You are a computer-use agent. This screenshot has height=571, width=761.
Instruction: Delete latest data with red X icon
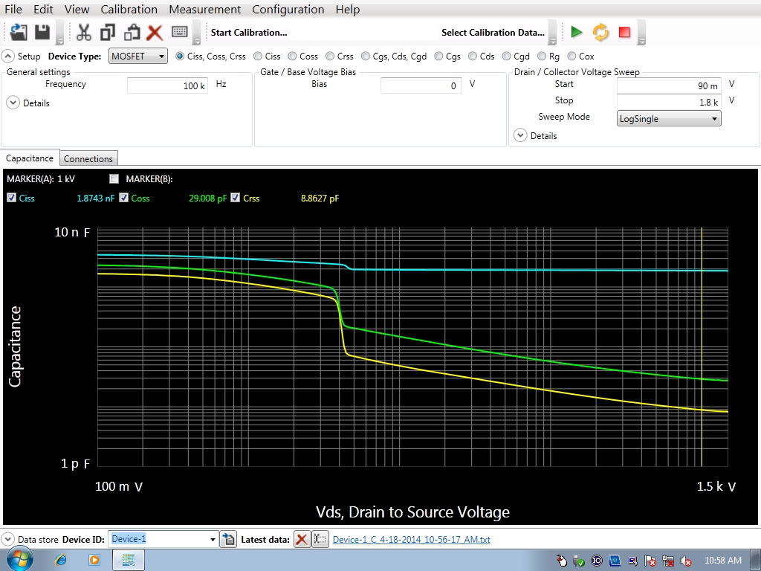(x=302, y=539)
